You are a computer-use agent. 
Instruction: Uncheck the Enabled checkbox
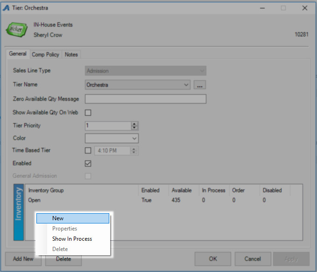pos(88,163)
